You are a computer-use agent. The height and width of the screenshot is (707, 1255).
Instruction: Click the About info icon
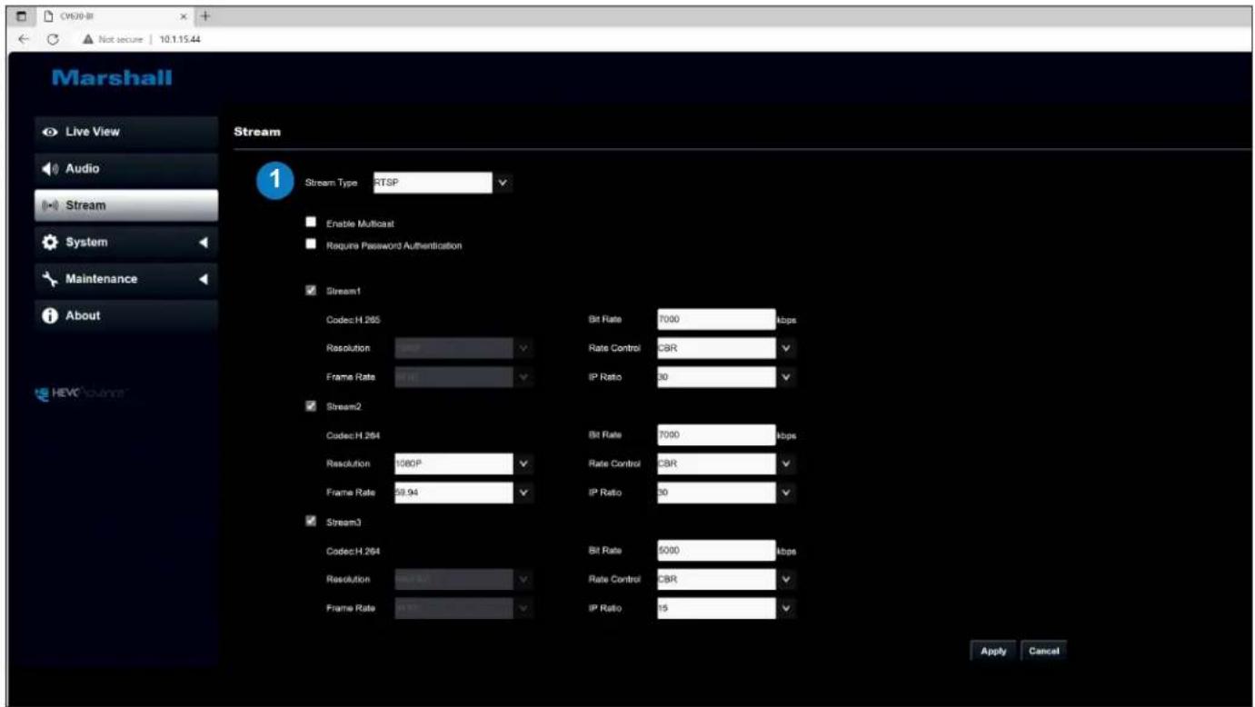pyautogui.click(x=49, y=315)
